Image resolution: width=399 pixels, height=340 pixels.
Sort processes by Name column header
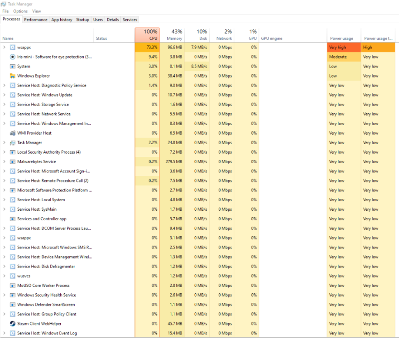coord(48,35)
